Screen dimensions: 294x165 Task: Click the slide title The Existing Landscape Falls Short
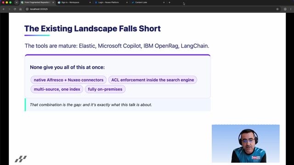(x=92, y=28)
